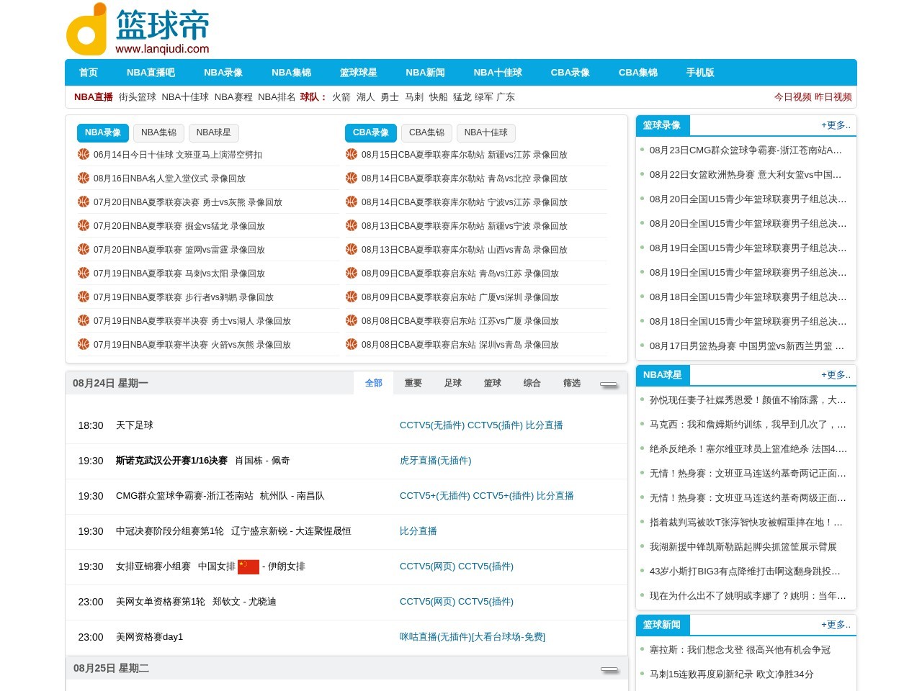Click the 篮球帝 site logo
The image size is (922, 691).
coord(138,30)
